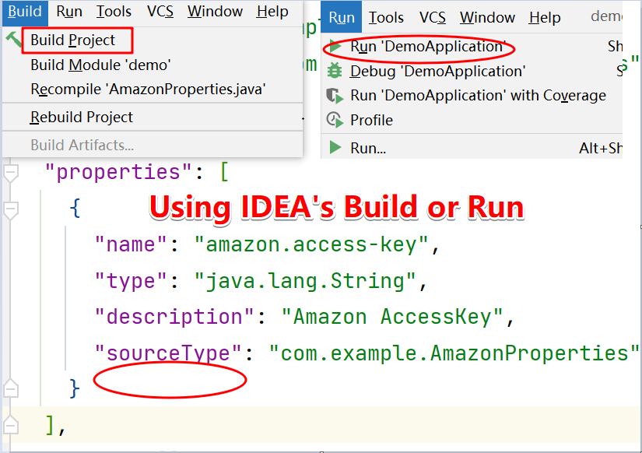The image size is (642, 453).
Task: Open Window menu in left menubar
Action: click(215, 12)
